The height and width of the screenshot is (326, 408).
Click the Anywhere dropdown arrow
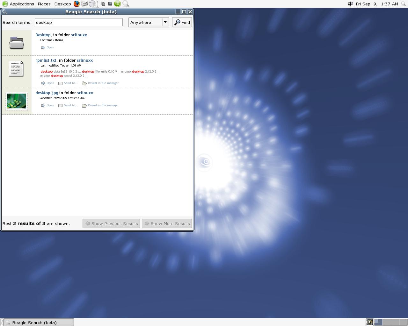tap(165, 22)
